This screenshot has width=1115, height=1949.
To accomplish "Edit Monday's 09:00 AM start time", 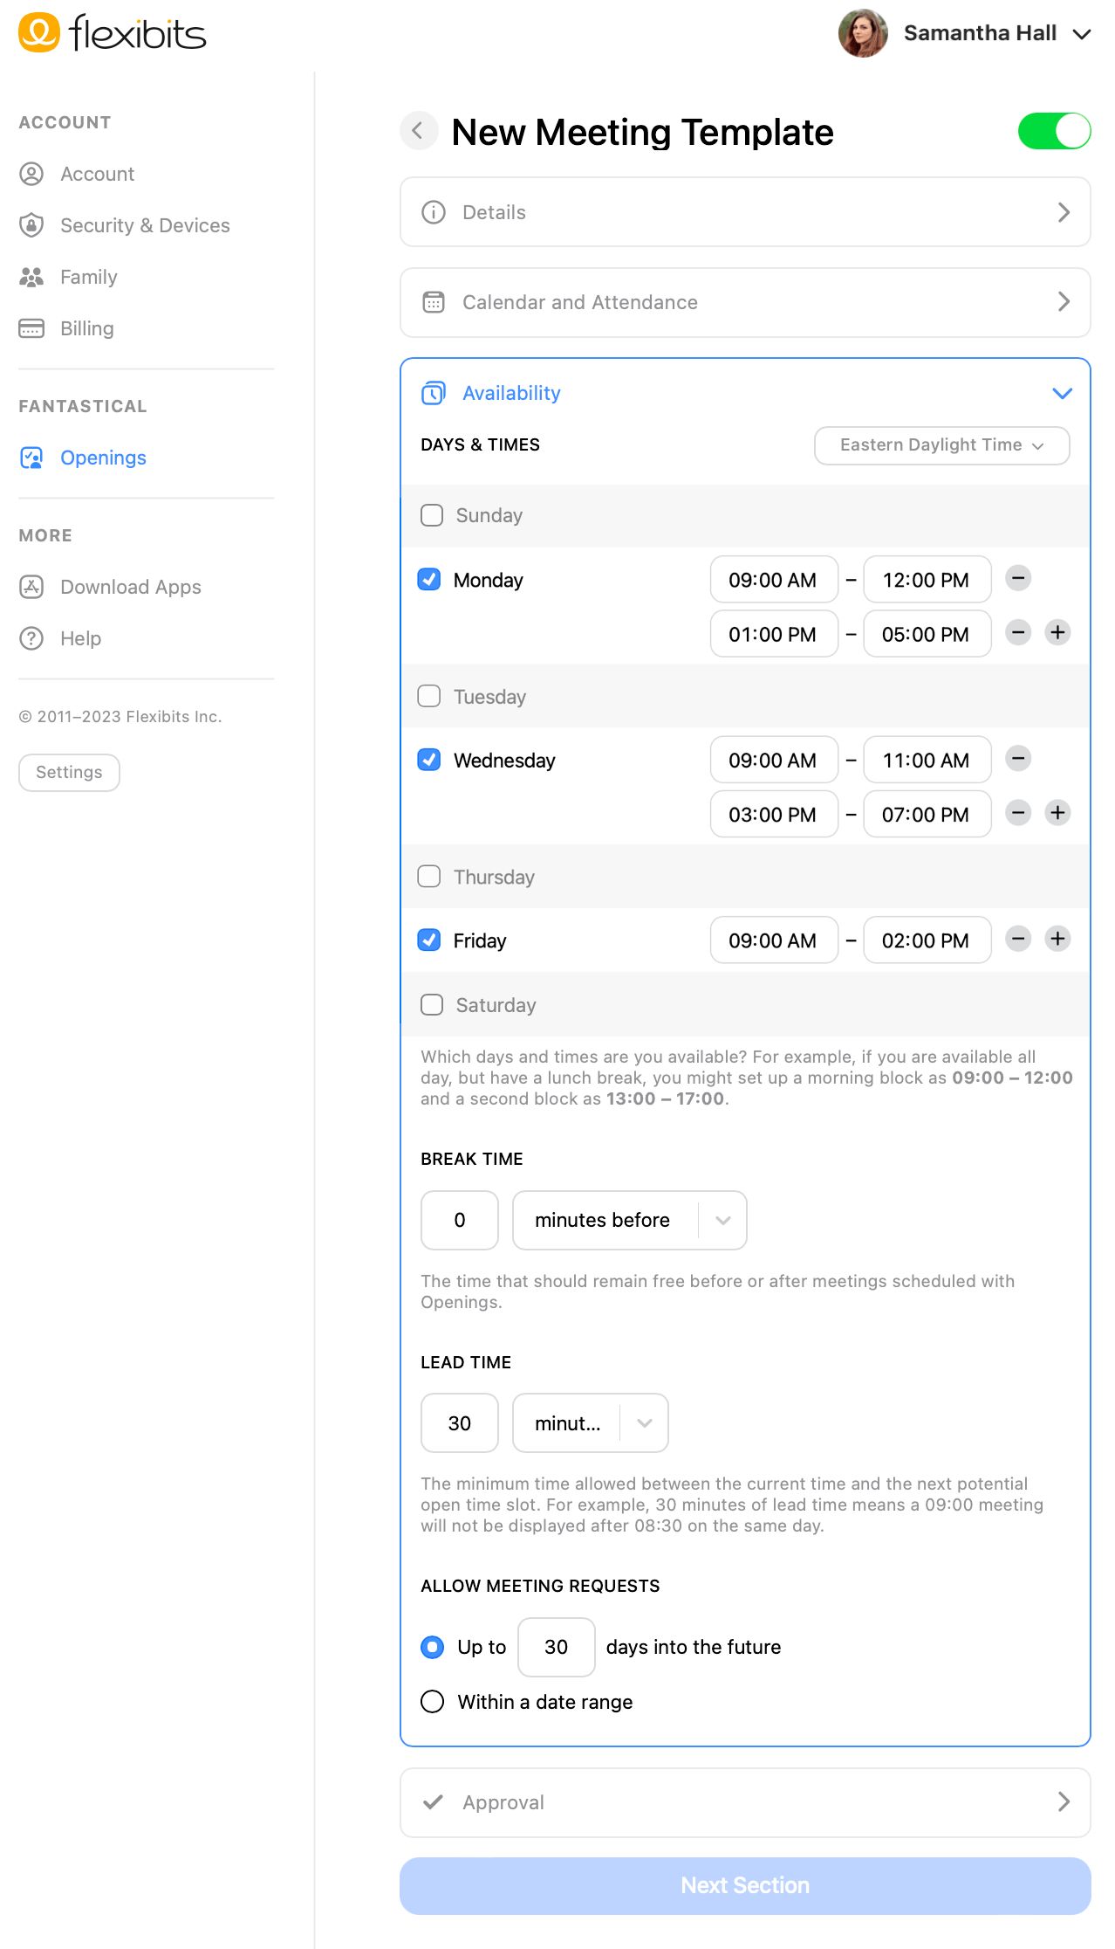I will point(774,580).
